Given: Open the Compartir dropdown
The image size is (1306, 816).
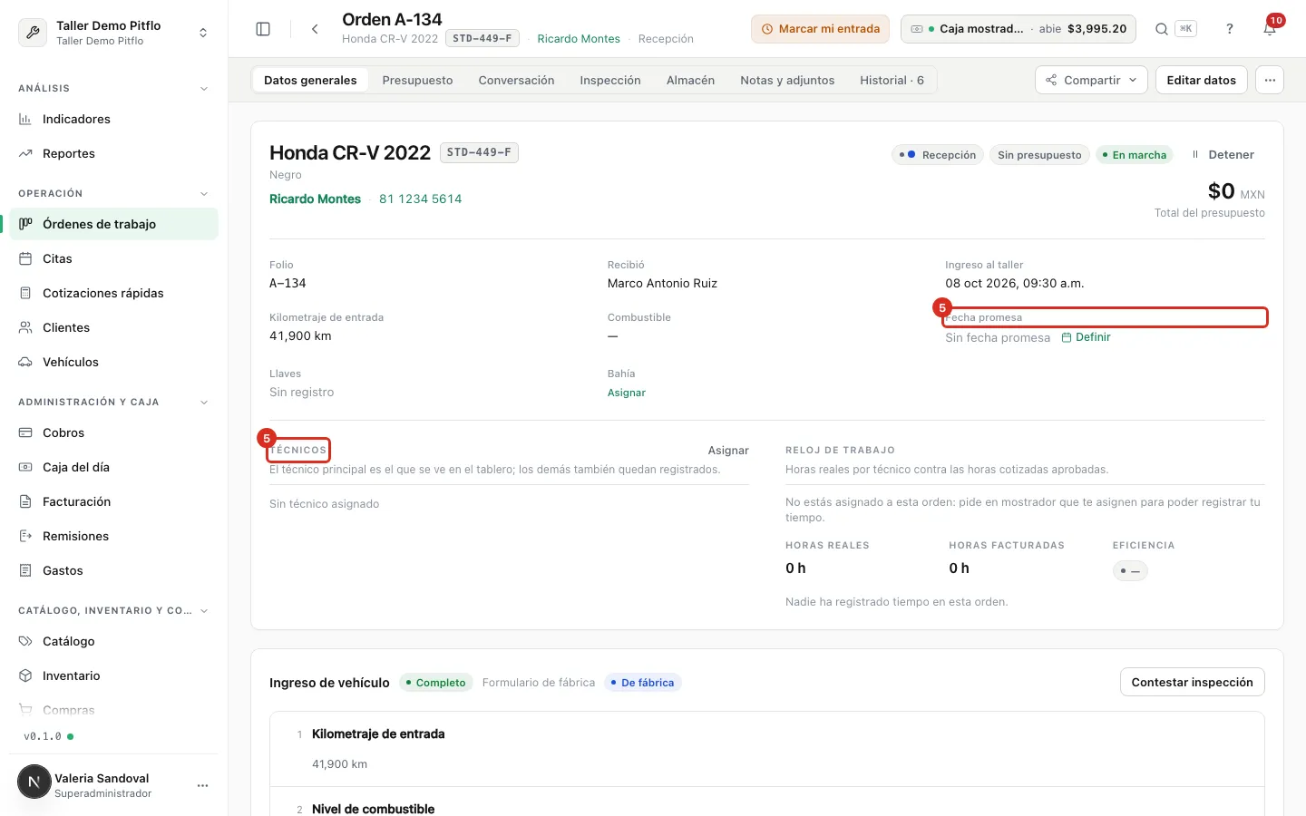Looking at the screenshot, I should pyautogui.click(x=1091, y=80).
